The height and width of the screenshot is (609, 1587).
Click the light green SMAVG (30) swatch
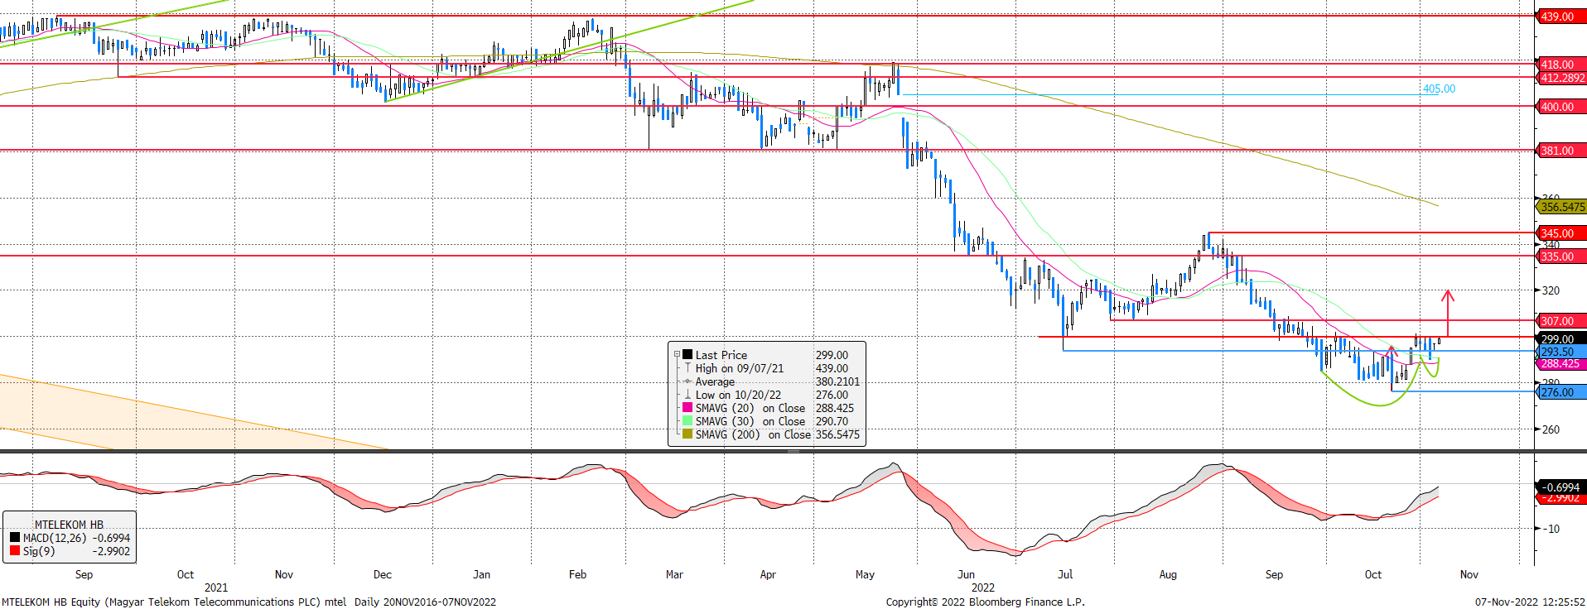click(687, 421)
